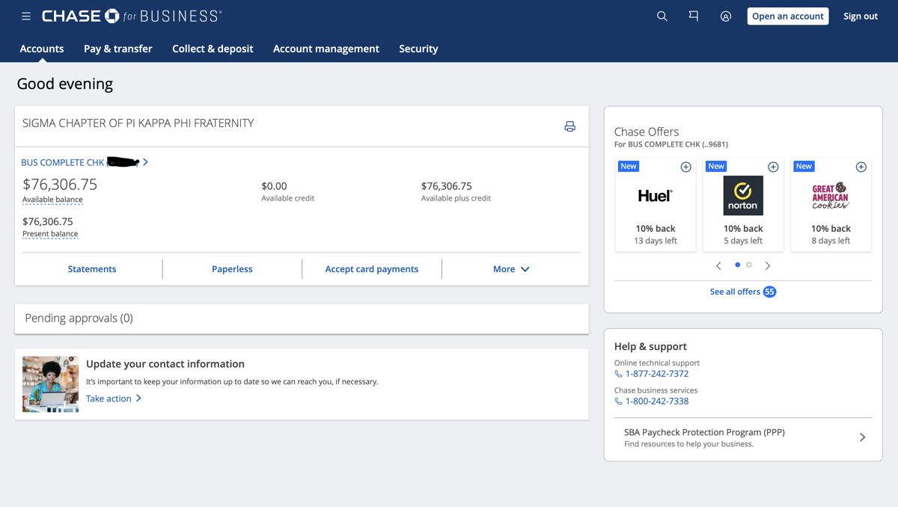Image resolution: width=898 pixels, height=507 pixels.
Task: Open the hamburger navigation menu
Action: point(26,16)
